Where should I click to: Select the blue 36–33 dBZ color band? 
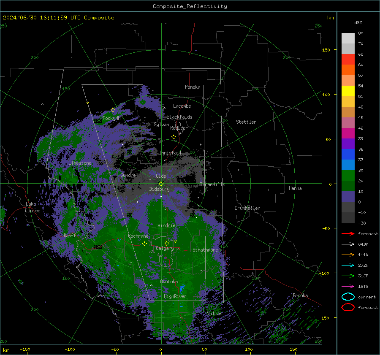tap(348, 154)
